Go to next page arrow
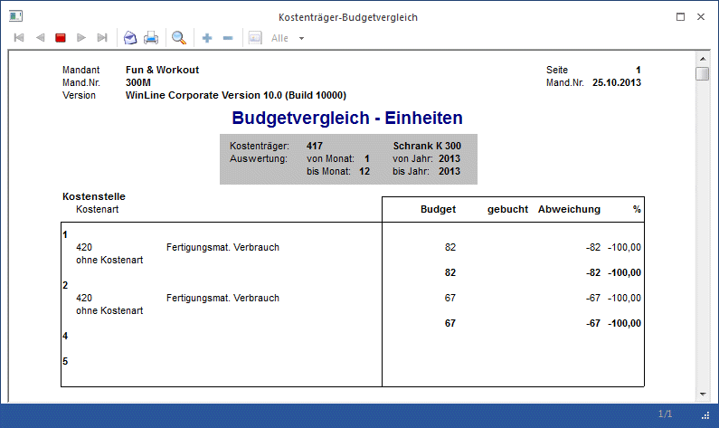 coord(81,38)
